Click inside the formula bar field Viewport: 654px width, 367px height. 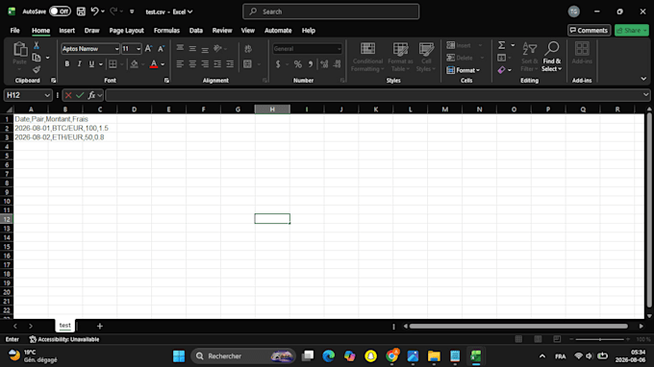click(x=373, y=95)
